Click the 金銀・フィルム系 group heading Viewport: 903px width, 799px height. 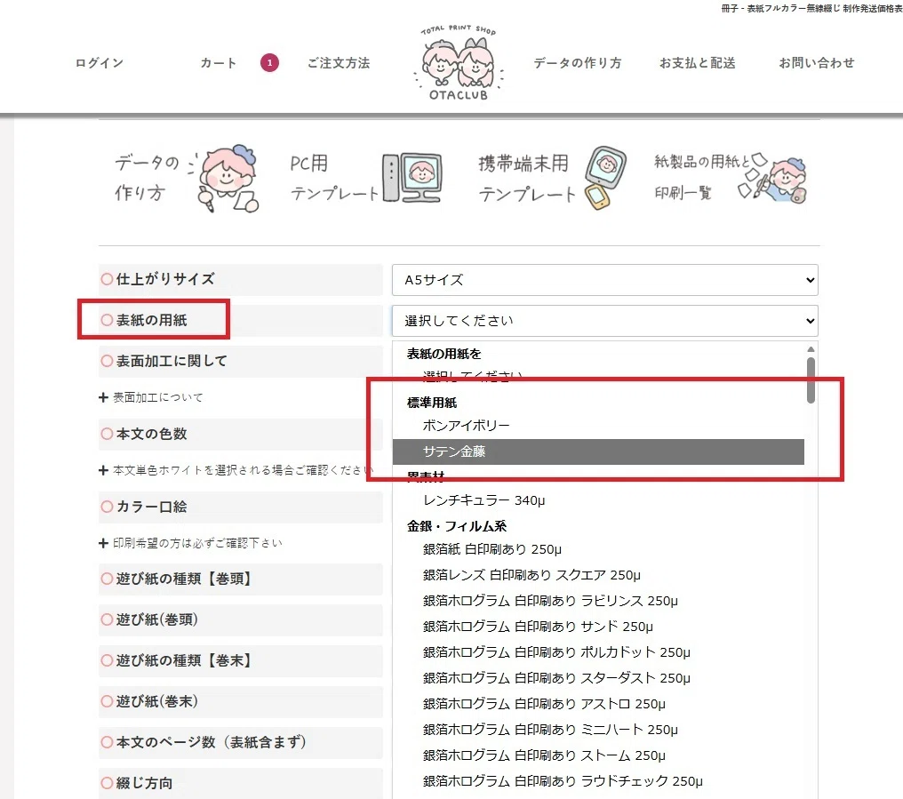pos(457,526)
